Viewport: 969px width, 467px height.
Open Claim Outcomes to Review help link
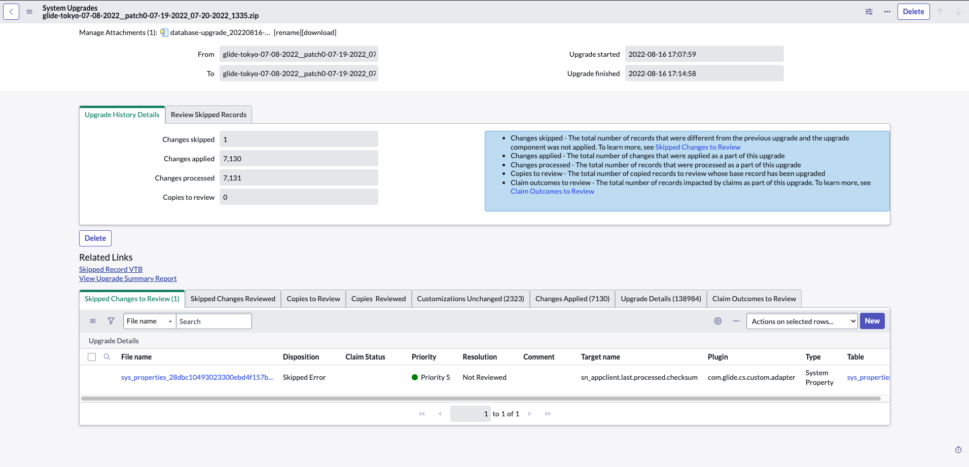click(552, 191)
